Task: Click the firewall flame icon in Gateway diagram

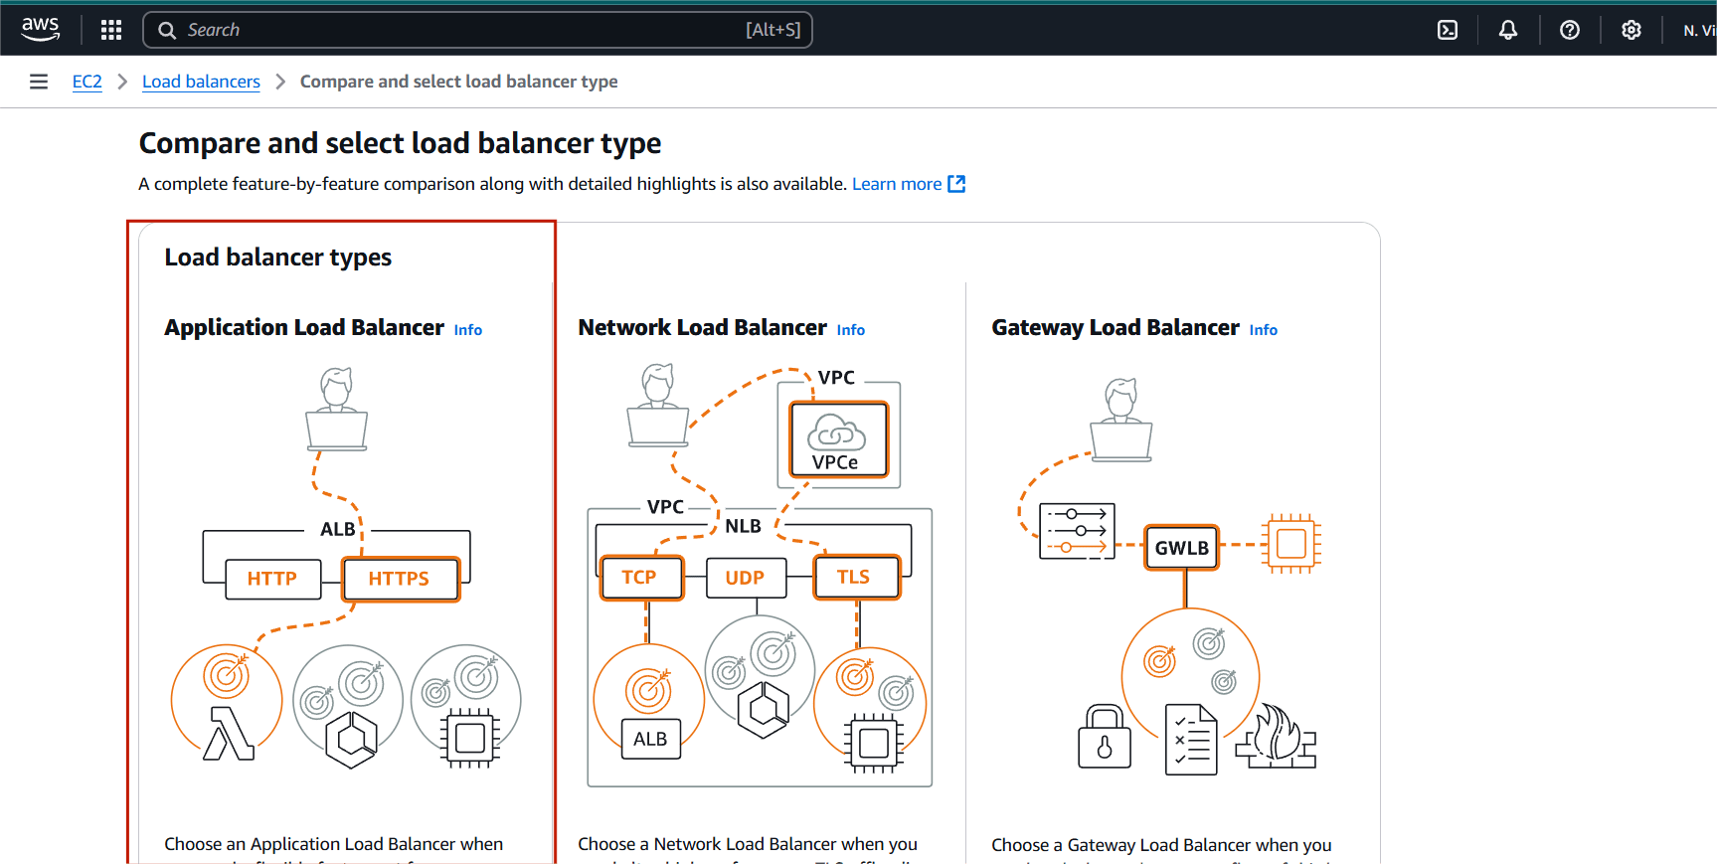Action: click(1276, 737)
